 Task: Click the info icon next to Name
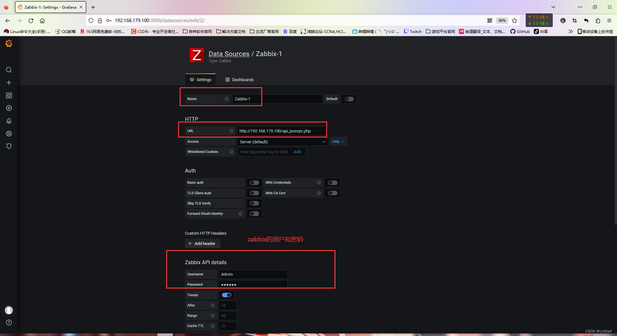[227, 99]
